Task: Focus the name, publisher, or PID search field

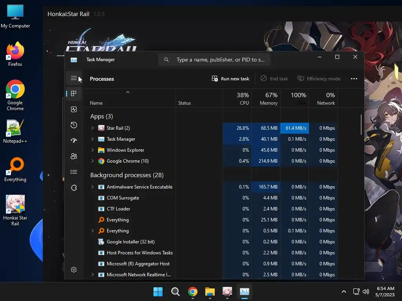Action: point(214,60)
